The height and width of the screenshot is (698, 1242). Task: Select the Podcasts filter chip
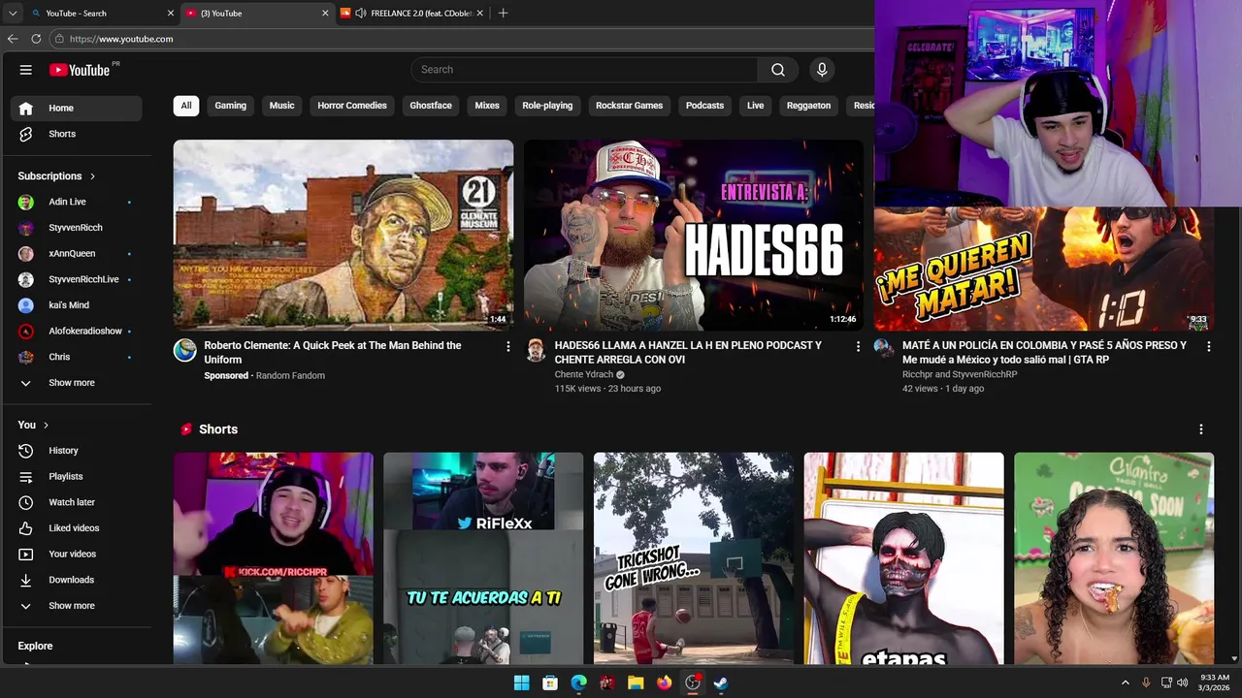[704, 106]
